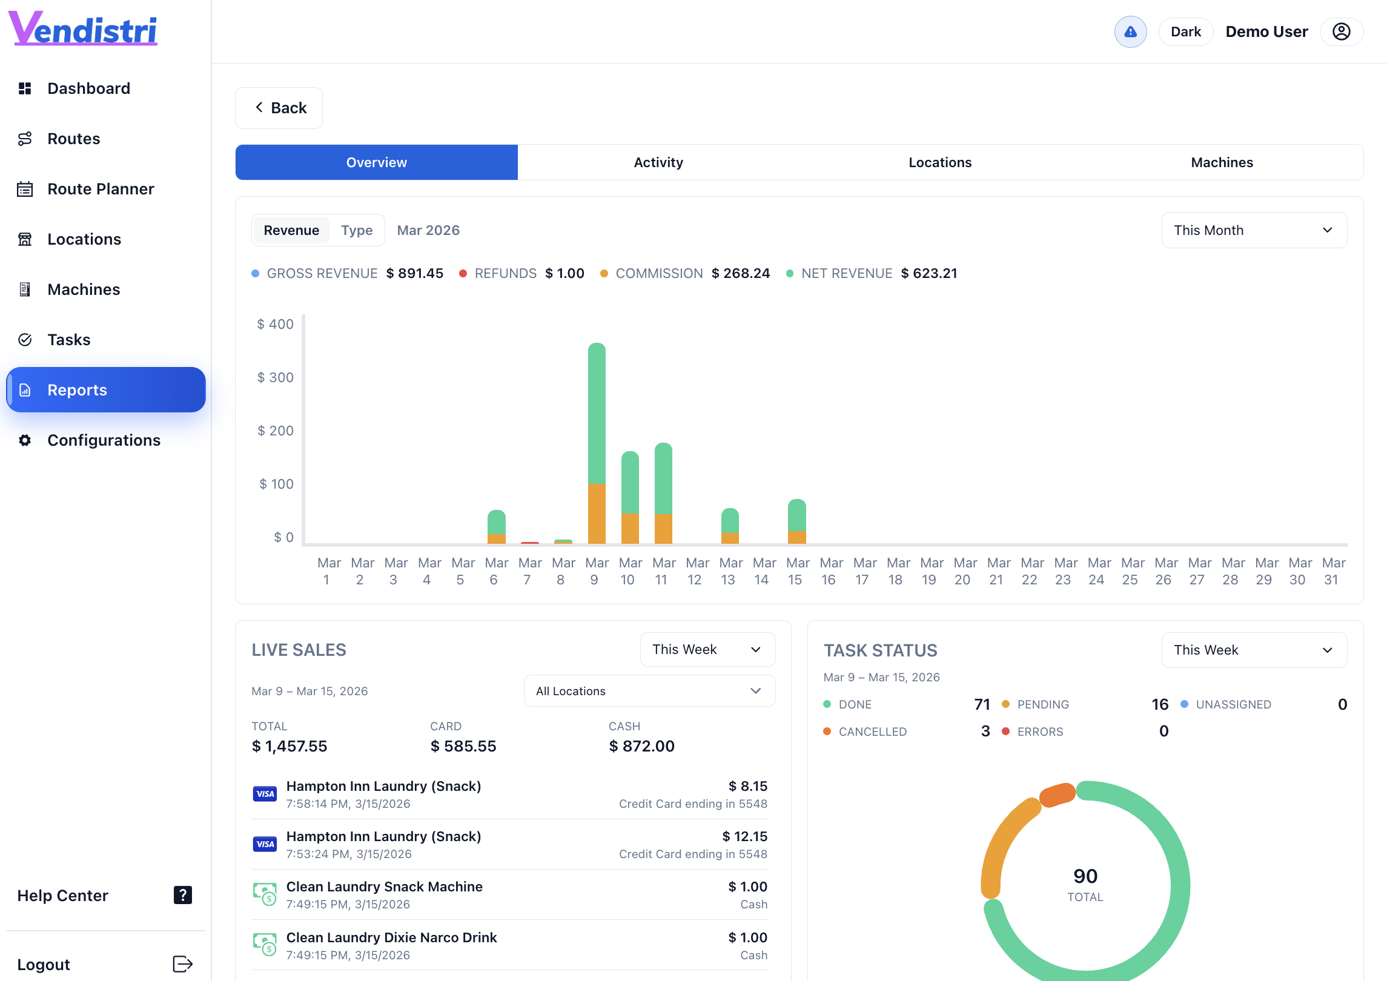1387x981 pixels.
Task: Open Routes from the sidebar icon
Action: 25,138
